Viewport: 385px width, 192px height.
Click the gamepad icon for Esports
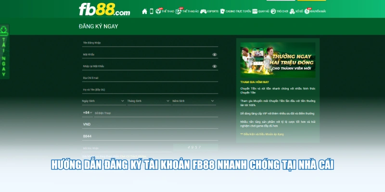pos(203,11)
